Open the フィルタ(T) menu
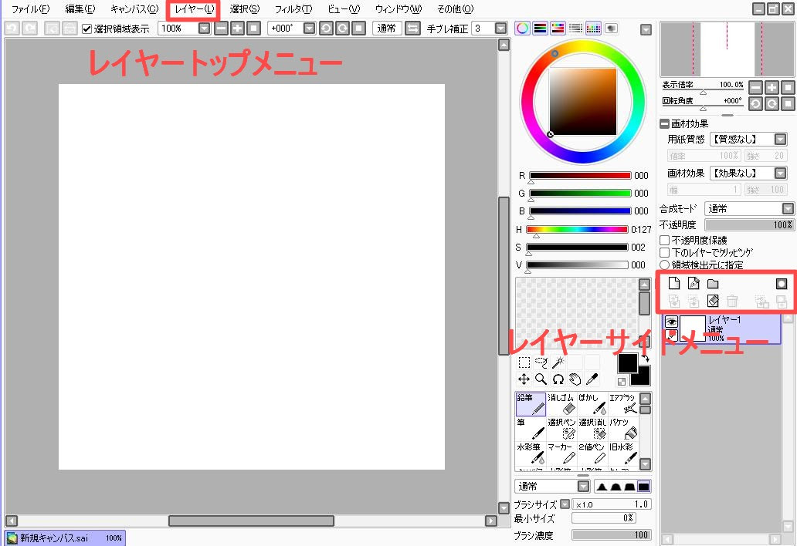Viewport: 797px width, 546px height. 293,8
